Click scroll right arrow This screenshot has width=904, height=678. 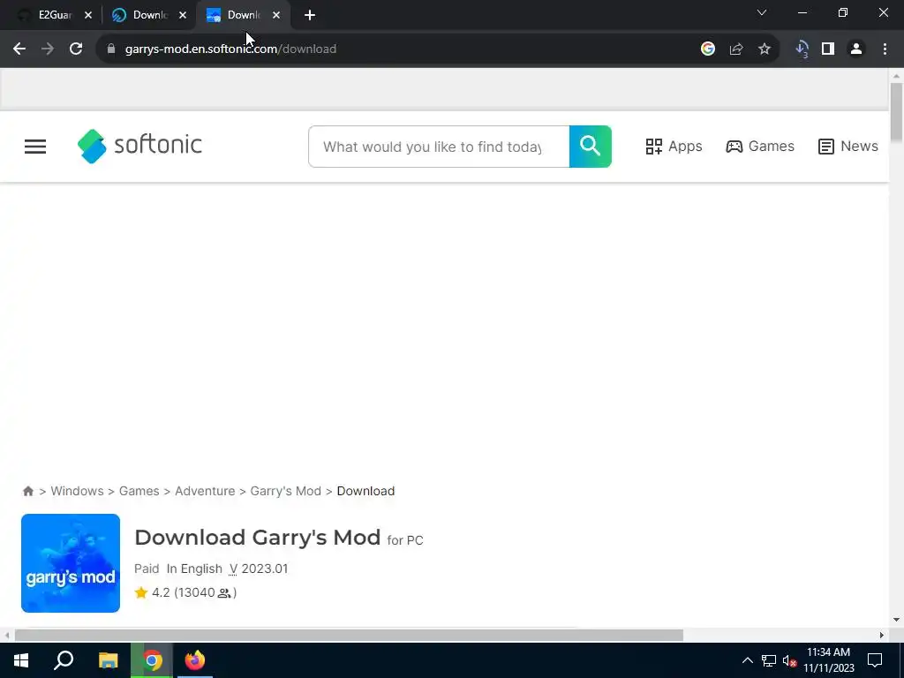[882, 636]
